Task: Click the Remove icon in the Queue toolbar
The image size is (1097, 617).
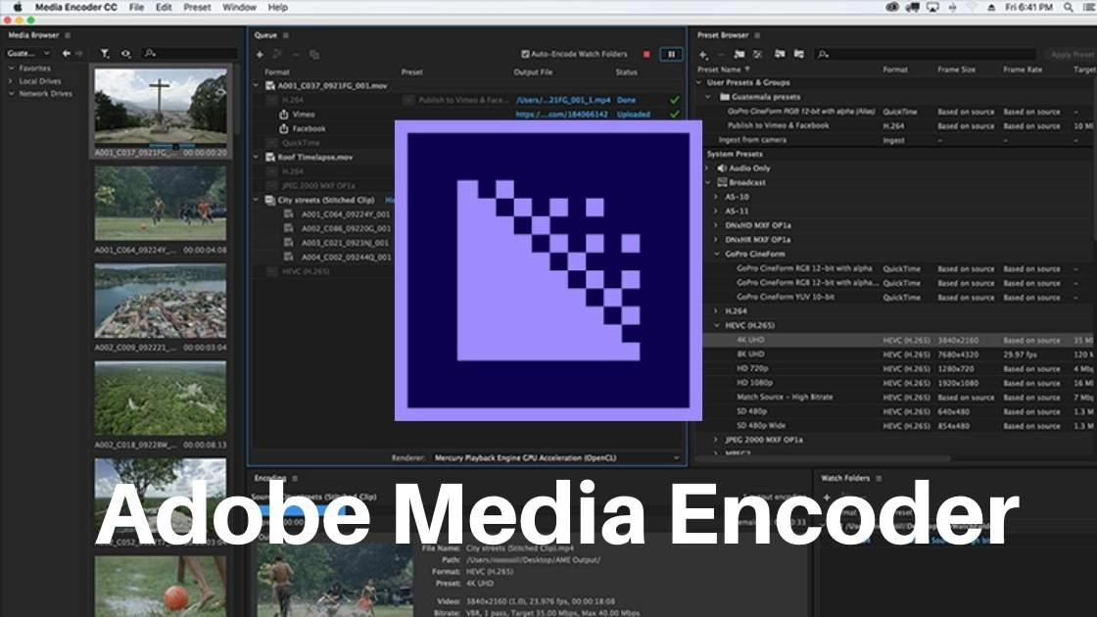Action: tap(296, 54)
